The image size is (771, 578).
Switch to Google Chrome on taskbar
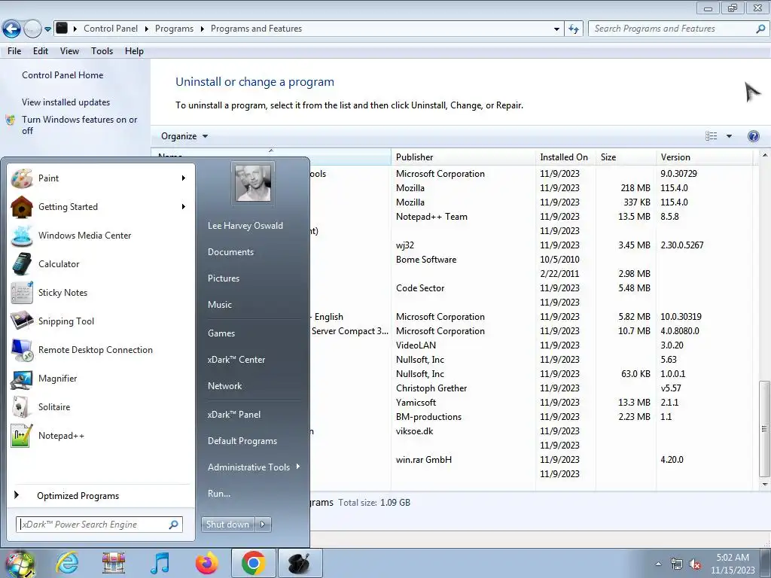coord(253,563)
